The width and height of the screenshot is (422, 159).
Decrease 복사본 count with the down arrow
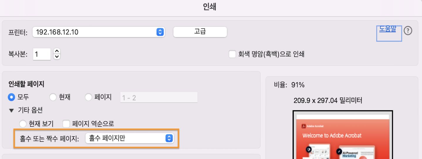point(57,56)
